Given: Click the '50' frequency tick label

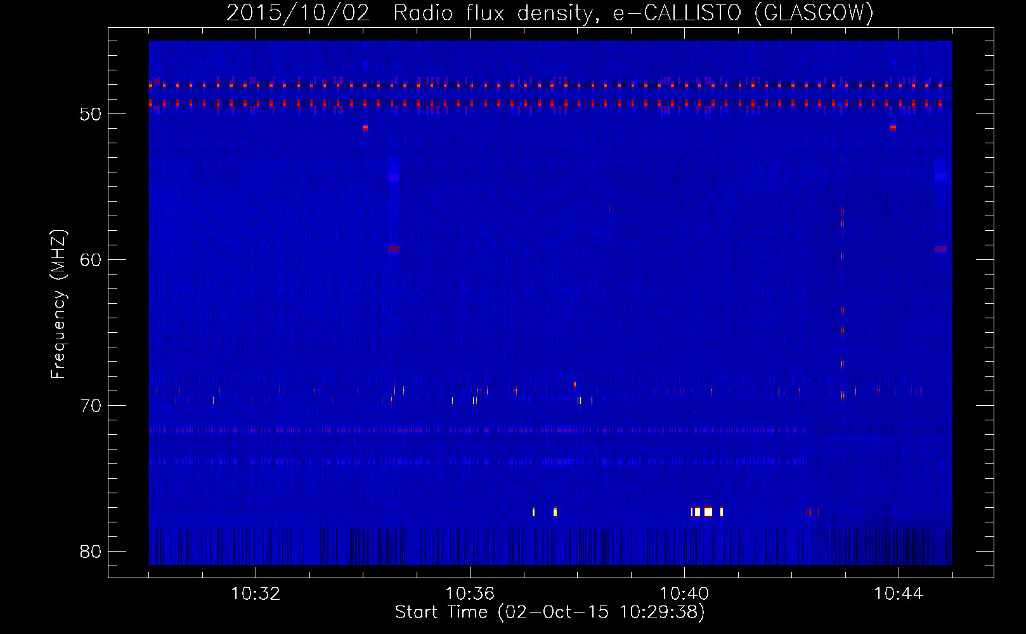Looking at the screenshot, I should pyautogui.click(x=91, y=114).
